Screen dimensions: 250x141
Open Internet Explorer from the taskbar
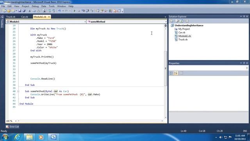pos(17,137)
